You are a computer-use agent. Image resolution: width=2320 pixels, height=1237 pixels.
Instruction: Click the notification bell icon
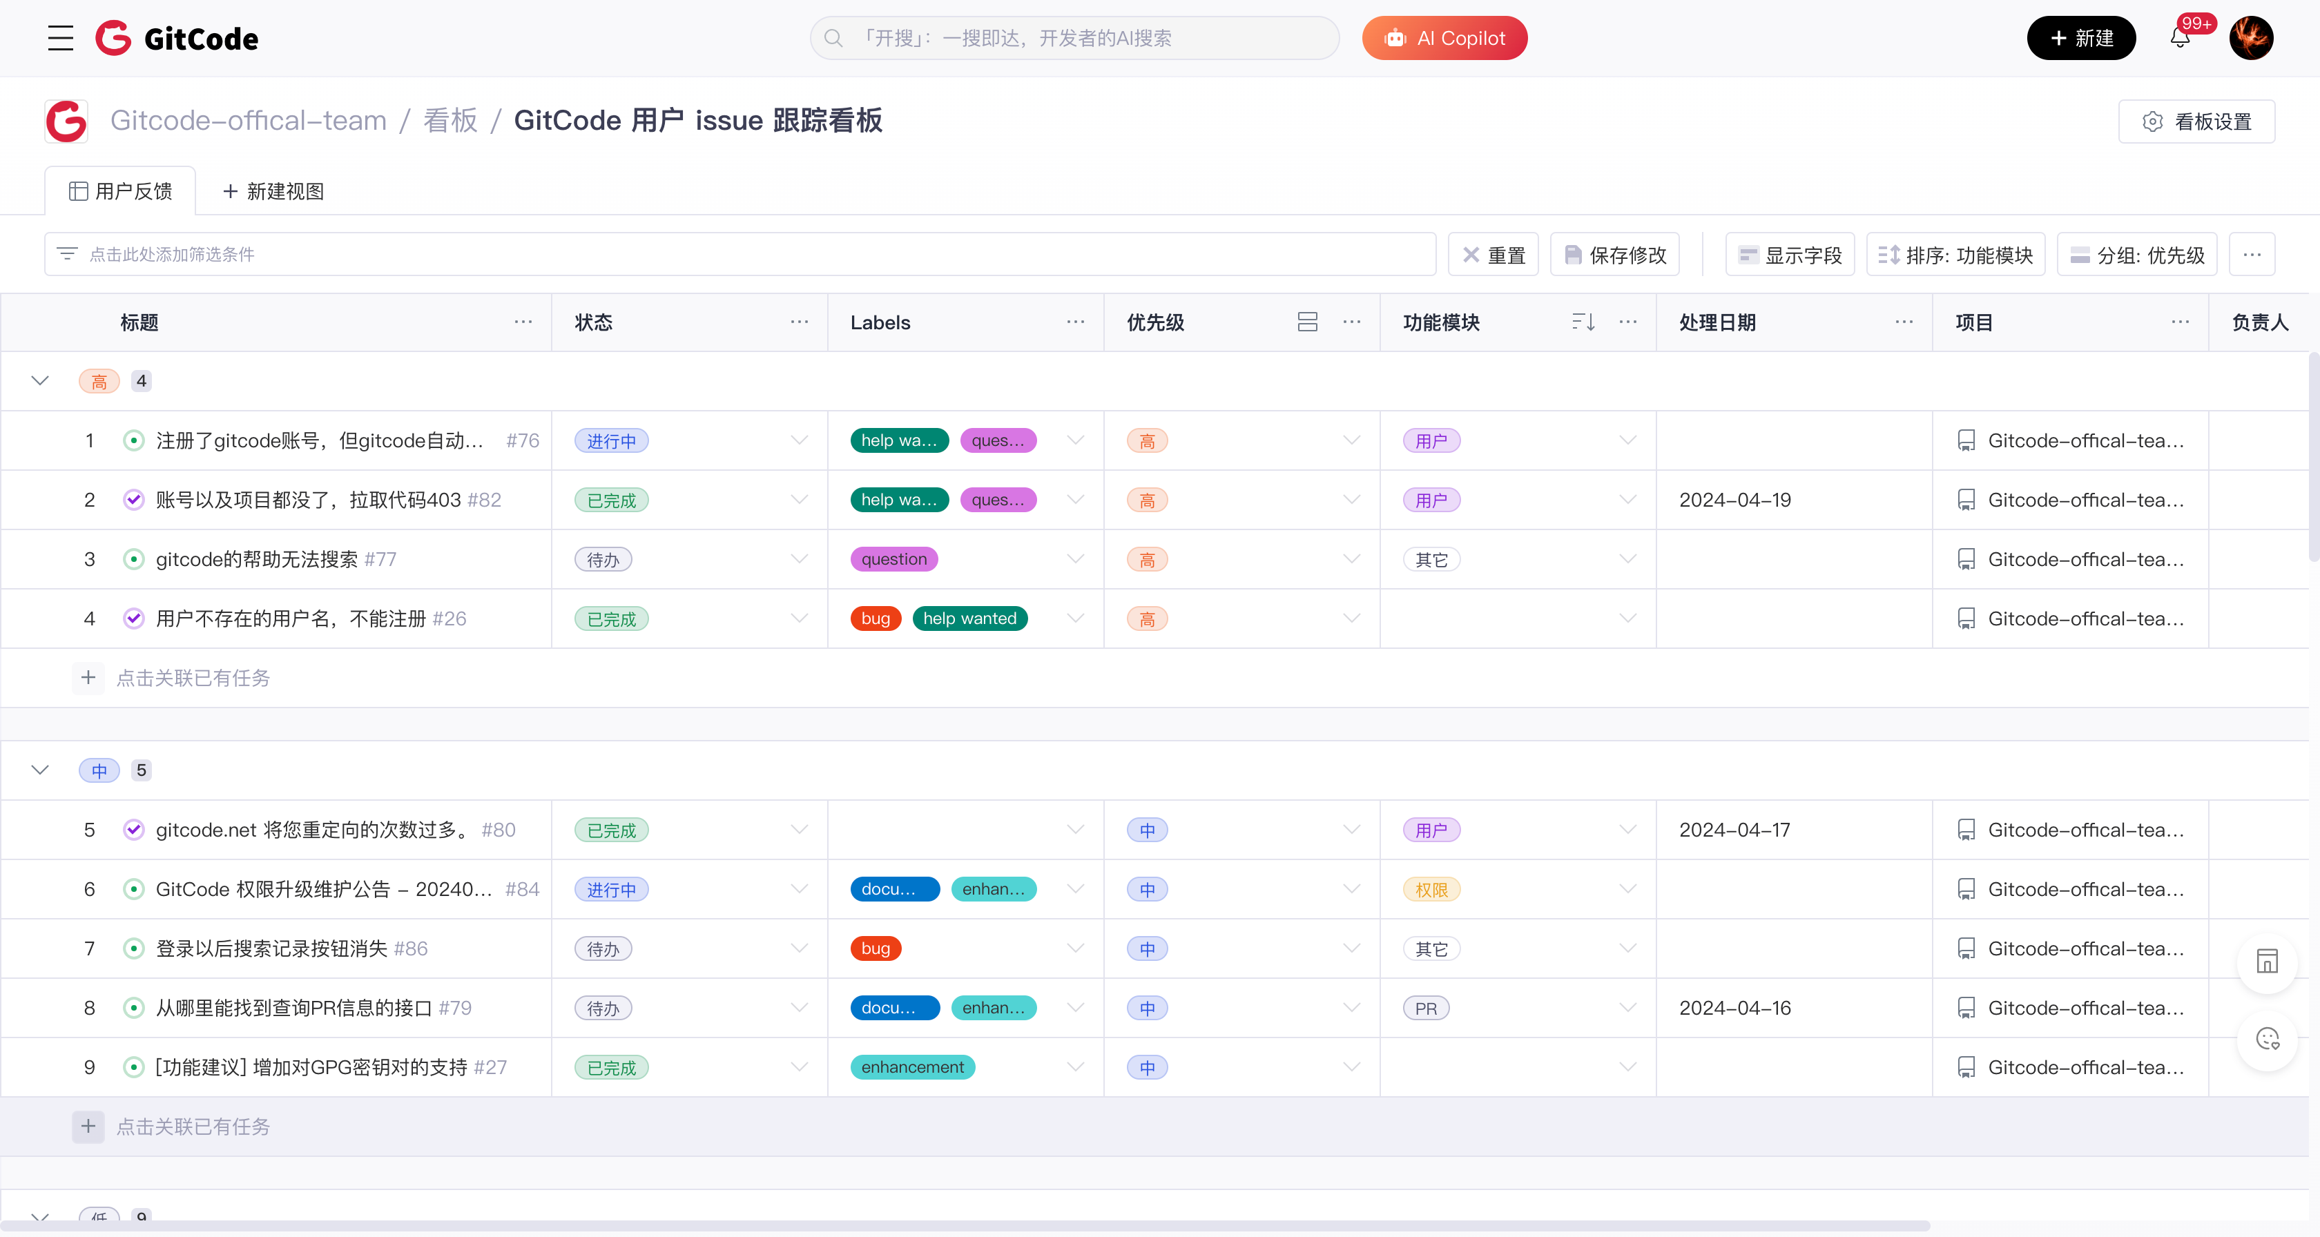(2180, 38)
